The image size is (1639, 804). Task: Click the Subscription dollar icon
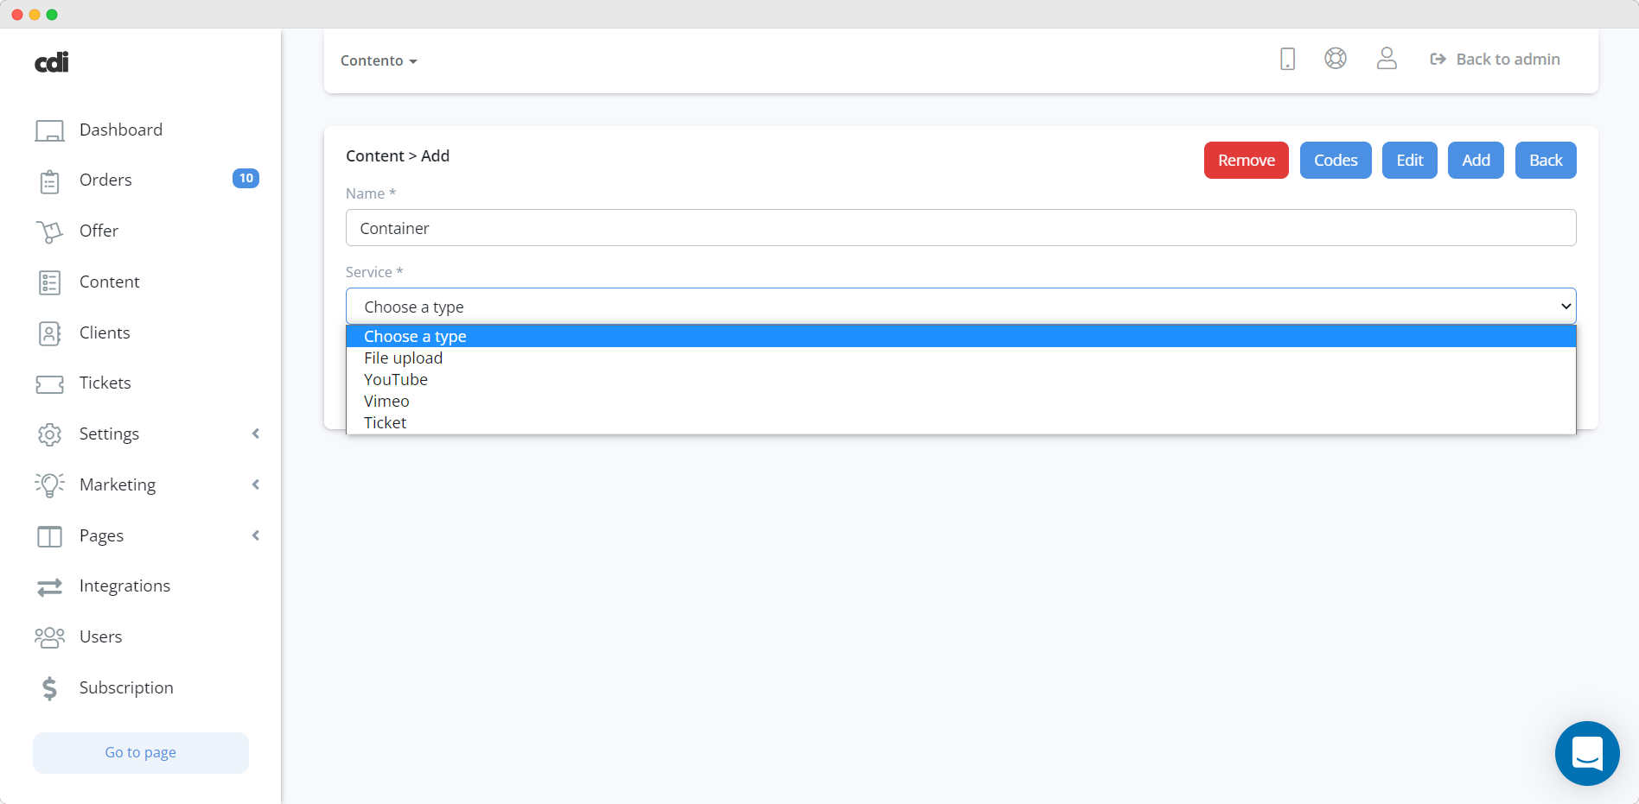click(x=49, y=688)
